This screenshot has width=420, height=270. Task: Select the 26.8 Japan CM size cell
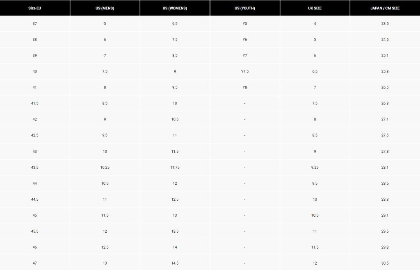tap(385, 104)
